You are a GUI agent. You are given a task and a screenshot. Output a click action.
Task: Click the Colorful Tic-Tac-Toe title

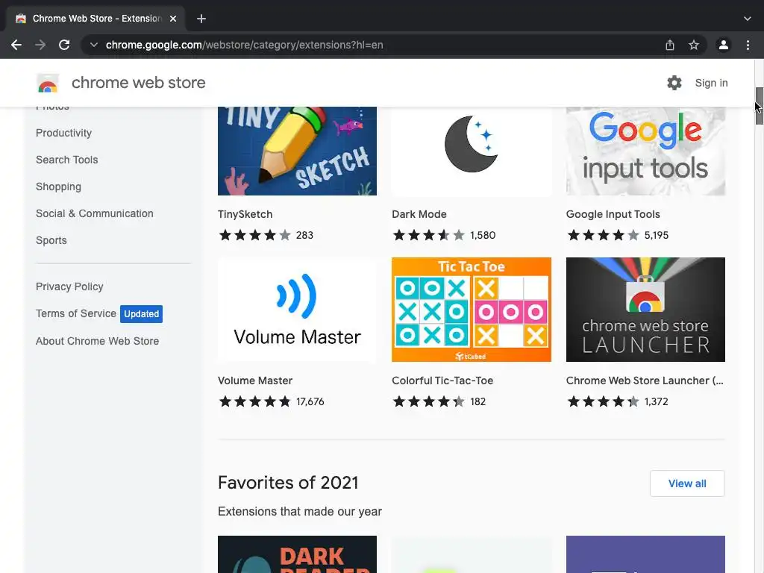[x=442, y=381]
